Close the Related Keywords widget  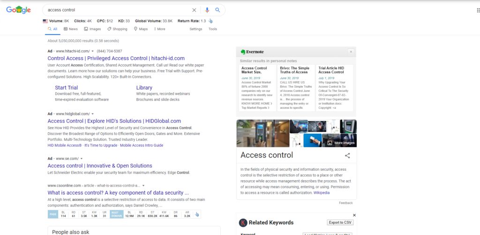click(x=354, y=215)
